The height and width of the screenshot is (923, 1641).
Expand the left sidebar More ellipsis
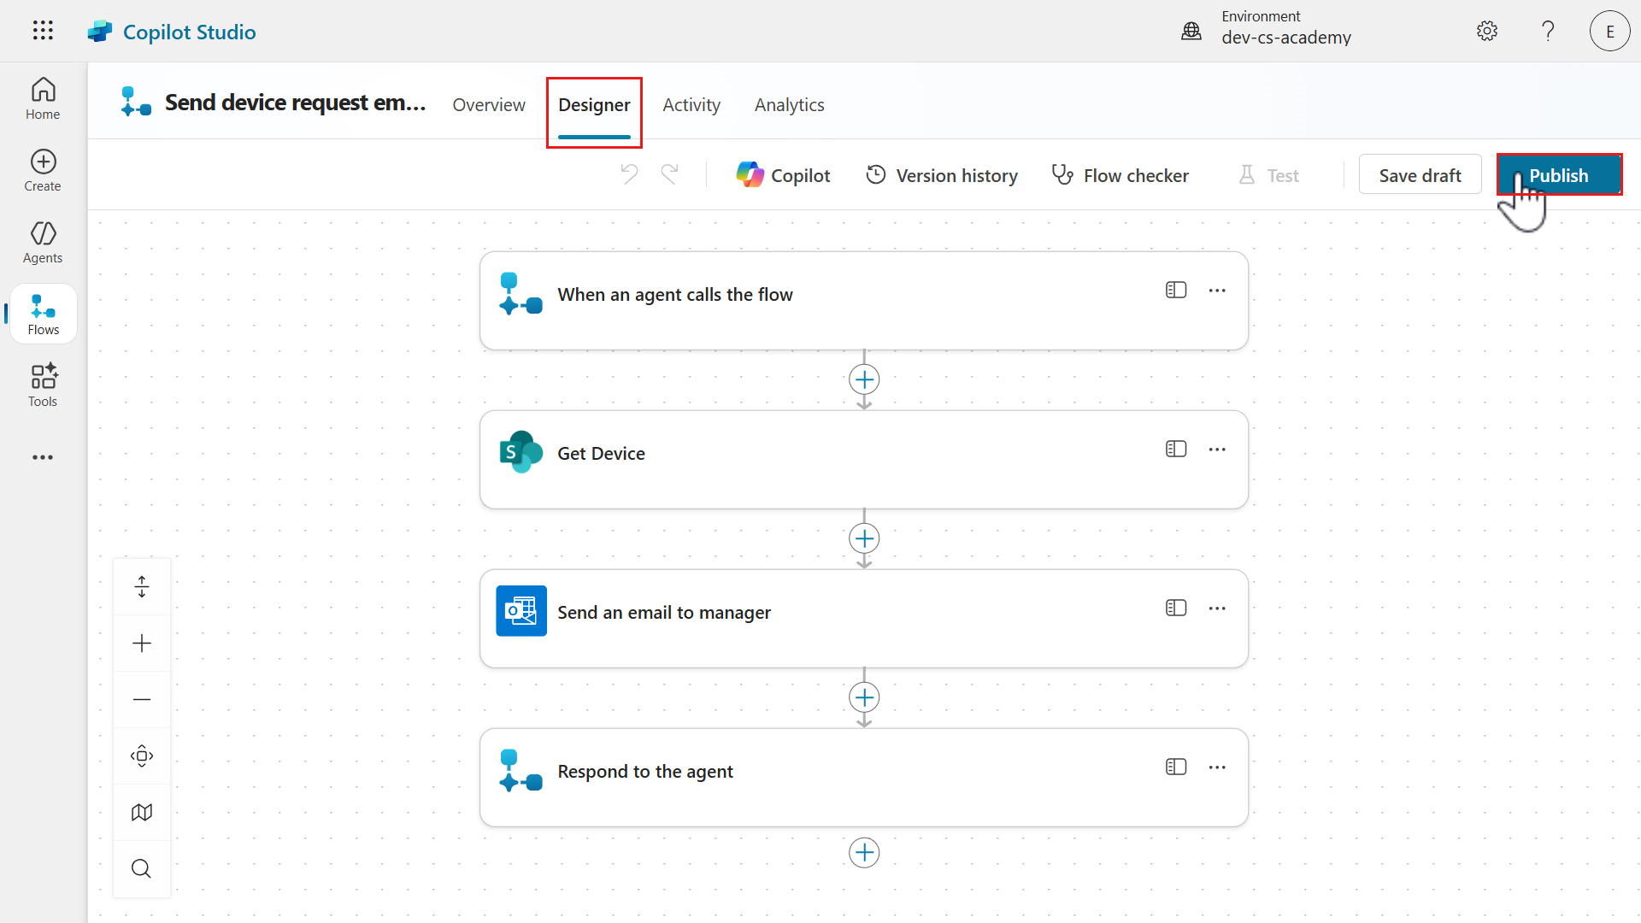coord(43,457)
